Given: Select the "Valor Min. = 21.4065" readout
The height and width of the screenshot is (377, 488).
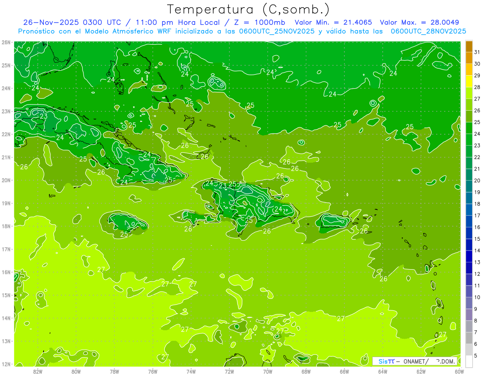Looking at the screenshot, I should 333,22.
